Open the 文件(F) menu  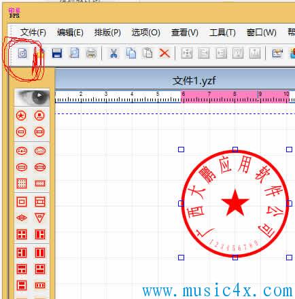click(x=33, y=33)
